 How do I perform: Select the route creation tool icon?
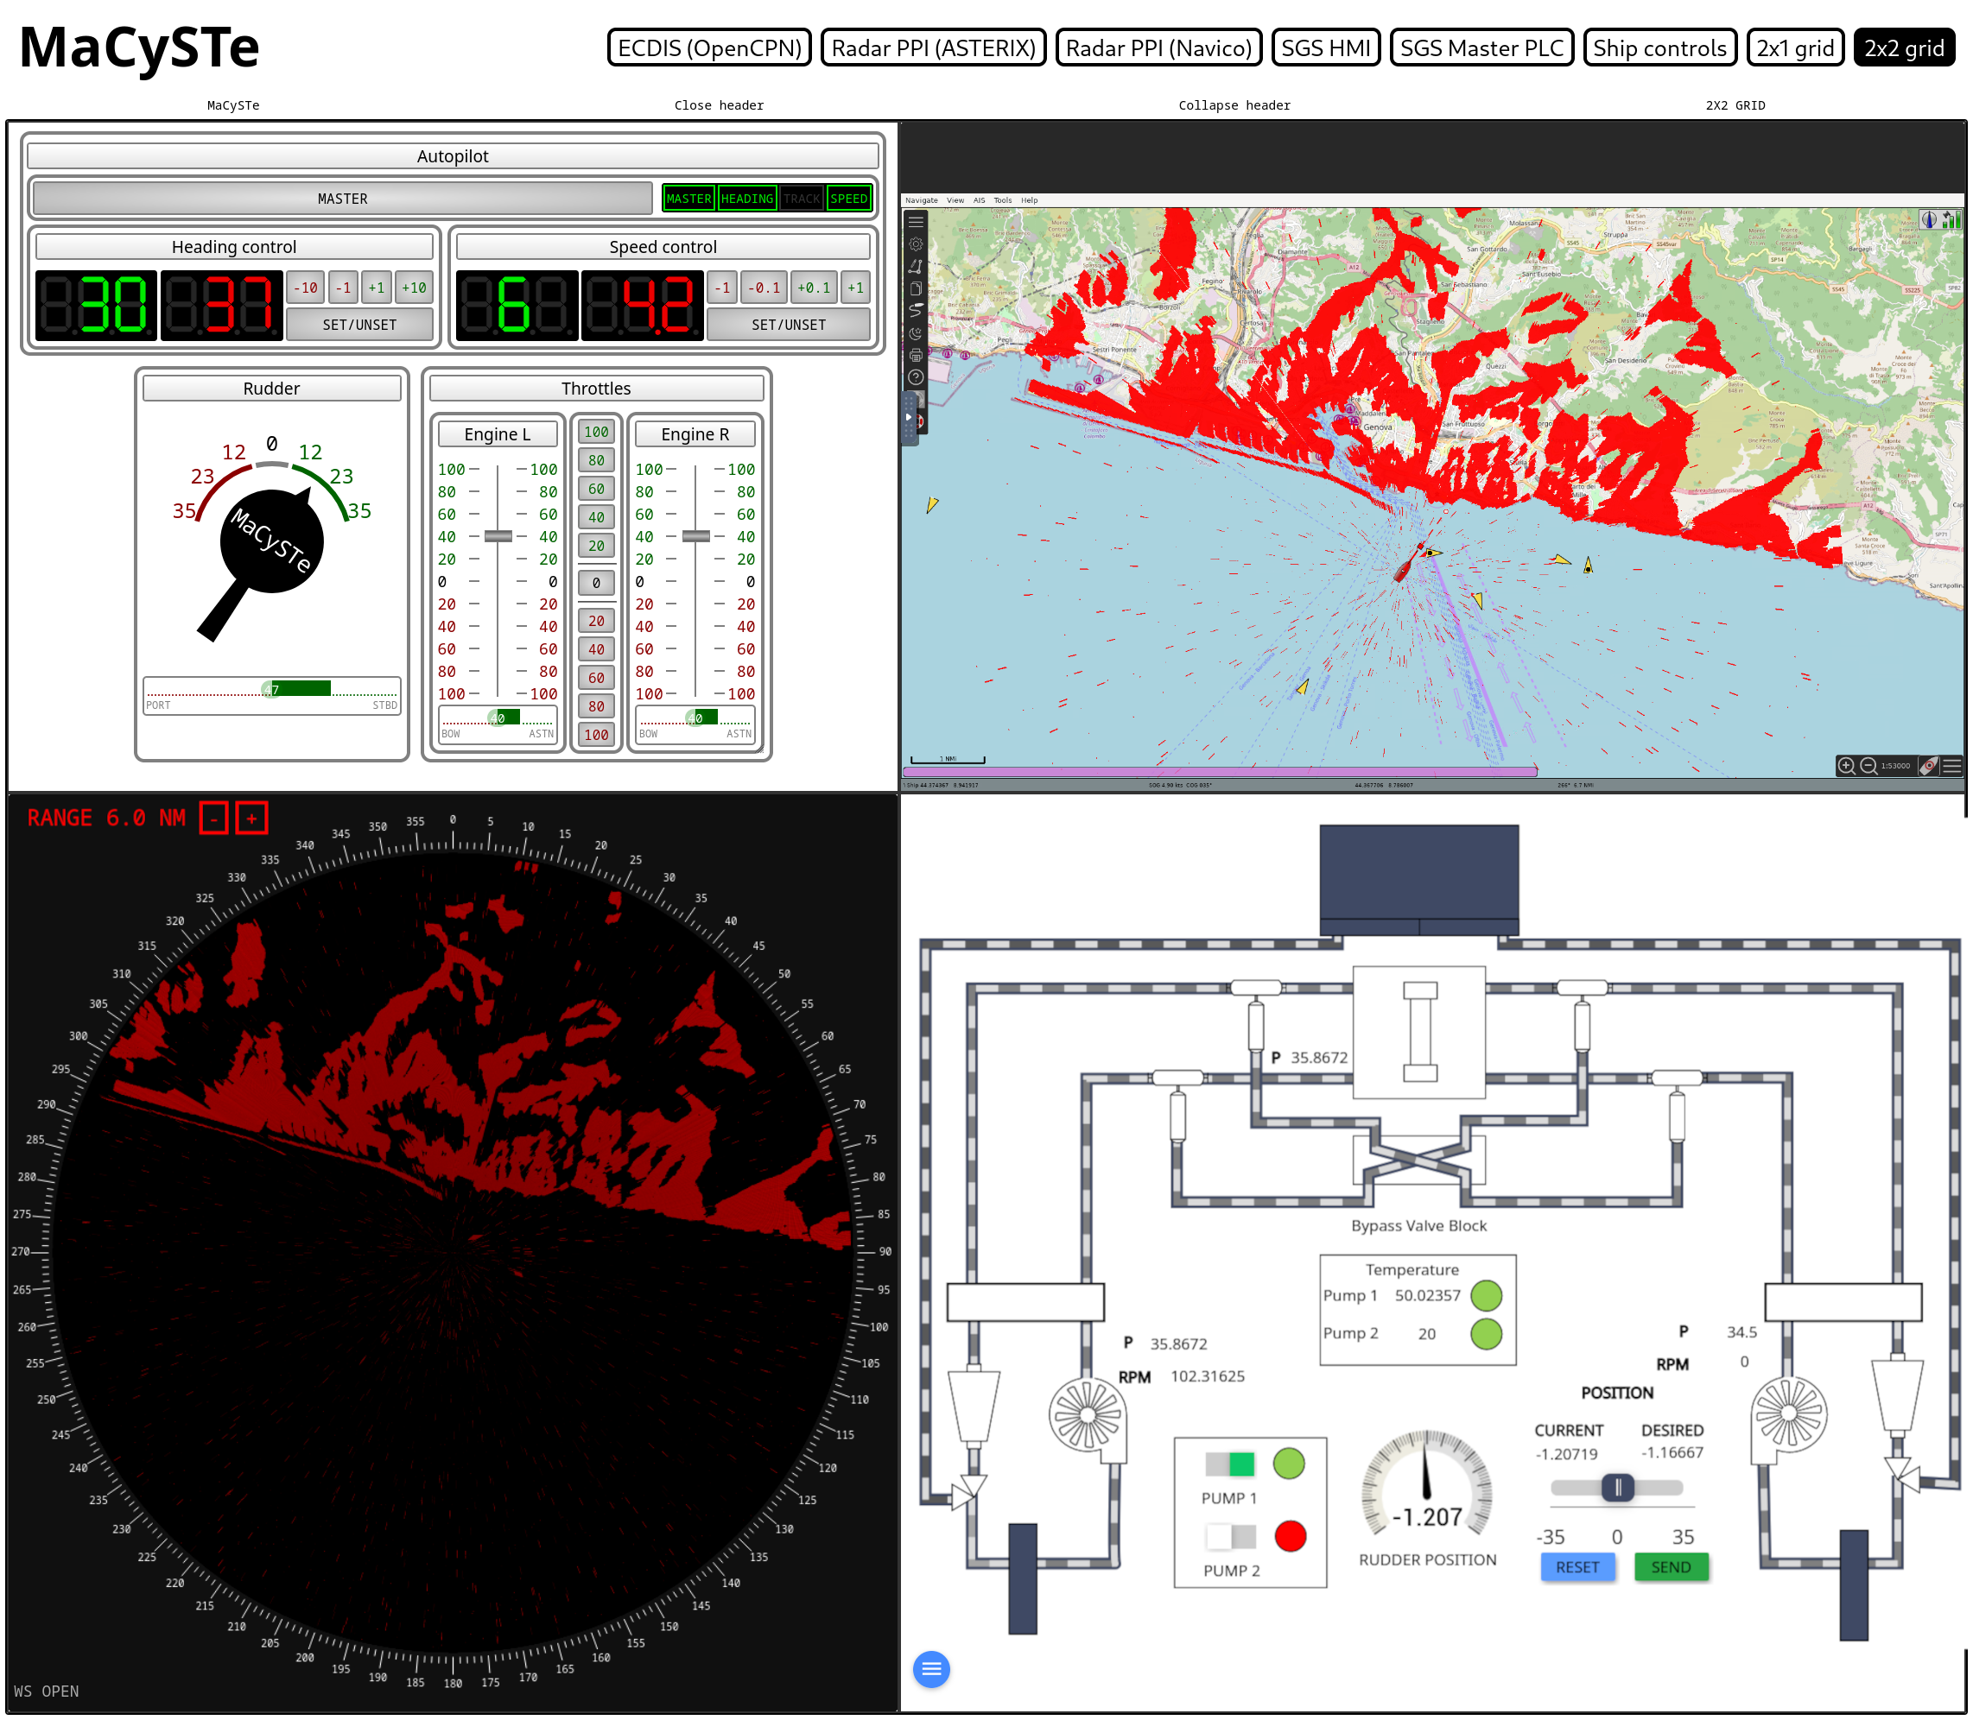(916, 267)
